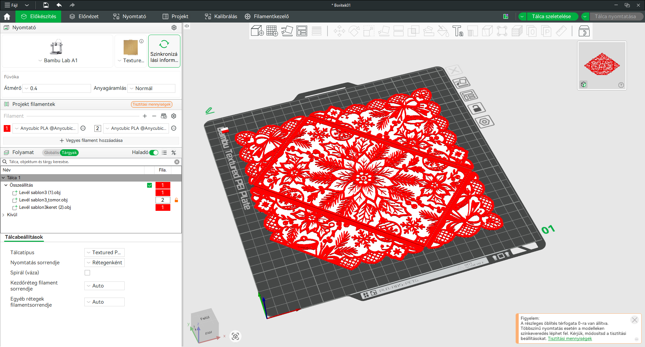The height and width of the screenshot is (347, 645).
Task: Click the plate arrange icon beside bed
Action: tap(469, 95)
